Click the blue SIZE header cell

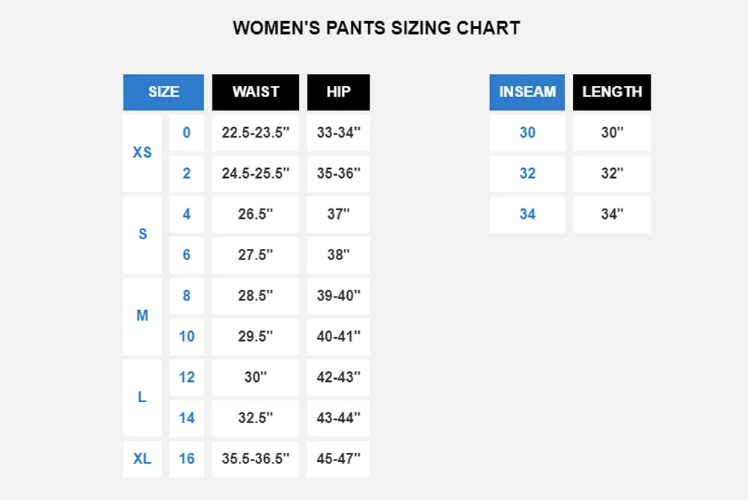pos(163,92)
